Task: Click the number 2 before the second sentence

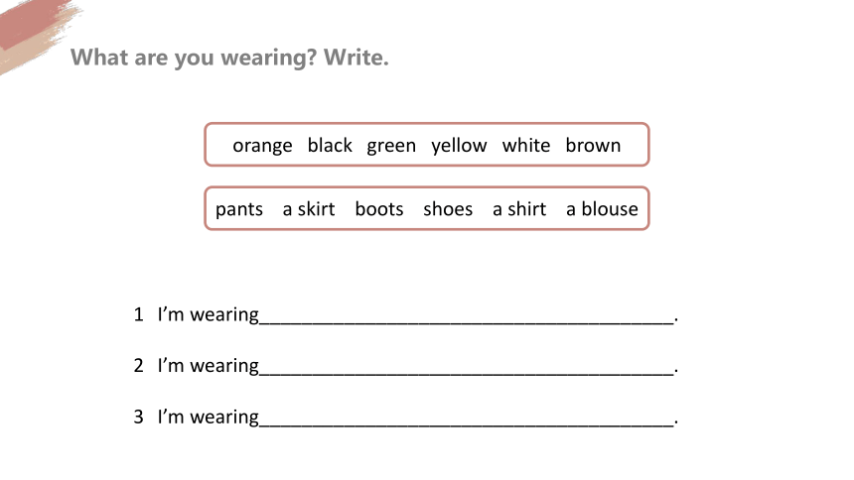Action: point(138,366)
